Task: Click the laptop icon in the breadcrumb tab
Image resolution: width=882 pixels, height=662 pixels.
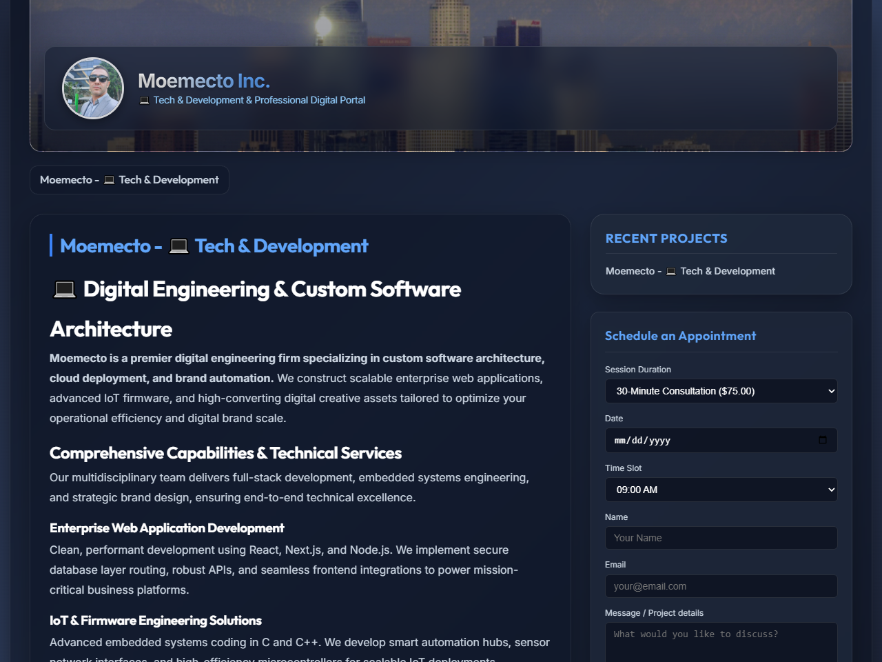Action: [109, 180]
